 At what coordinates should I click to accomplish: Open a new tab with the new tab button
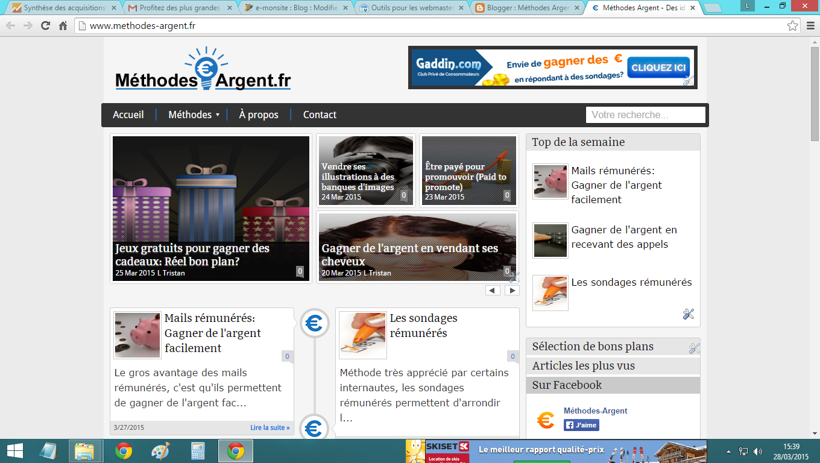[x=712, y=8]
